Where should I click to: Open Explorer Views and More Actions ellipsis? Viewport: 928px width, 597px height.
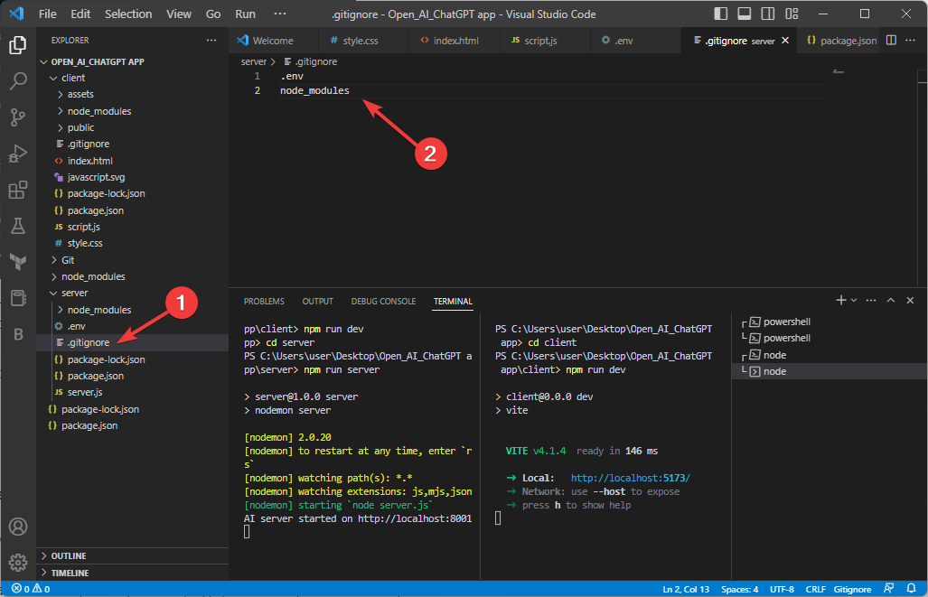[x=211, y=41]
